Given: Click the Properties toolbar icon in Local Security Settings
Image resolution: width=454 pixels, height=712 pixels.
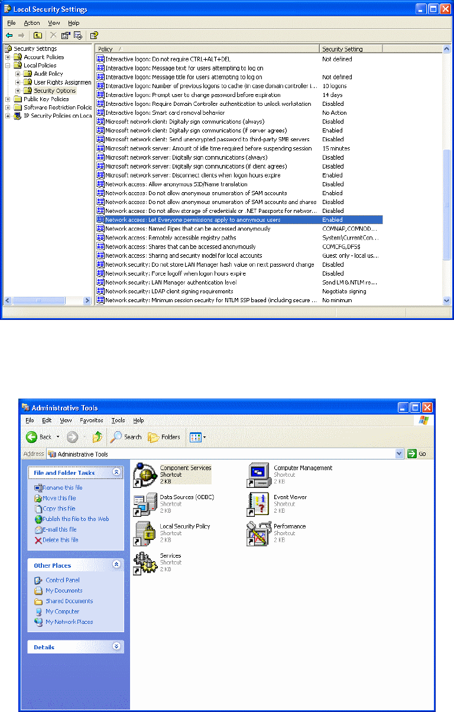Looking at the screenshot, I should click(x=65, y=35).
